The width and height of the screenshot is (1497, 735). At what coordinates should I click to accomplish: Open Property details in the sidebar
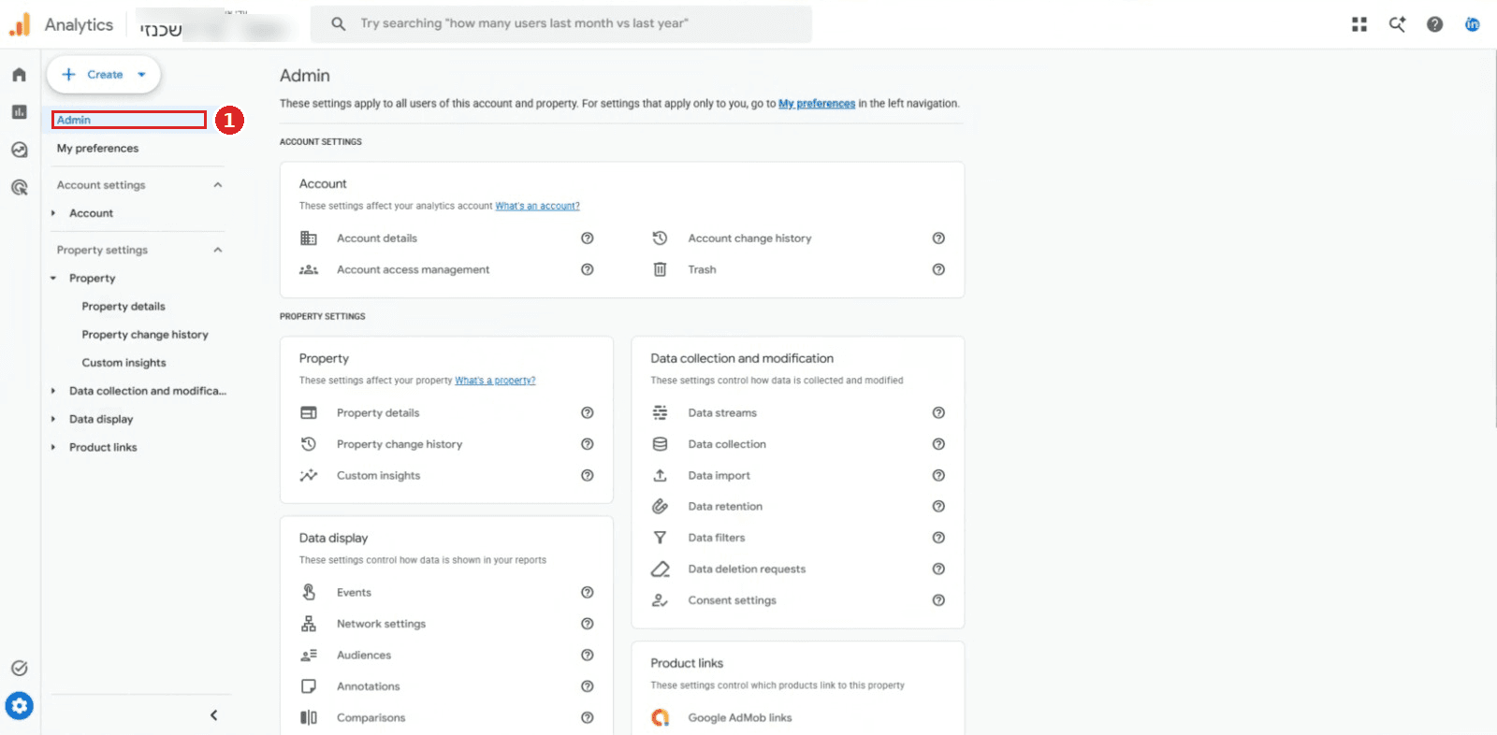coord(124,307)
